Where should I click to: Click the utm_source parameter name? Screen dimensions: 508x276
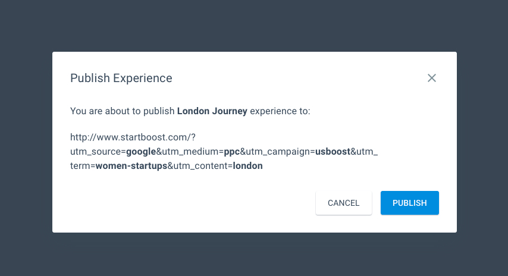click(x=96, y=152)
